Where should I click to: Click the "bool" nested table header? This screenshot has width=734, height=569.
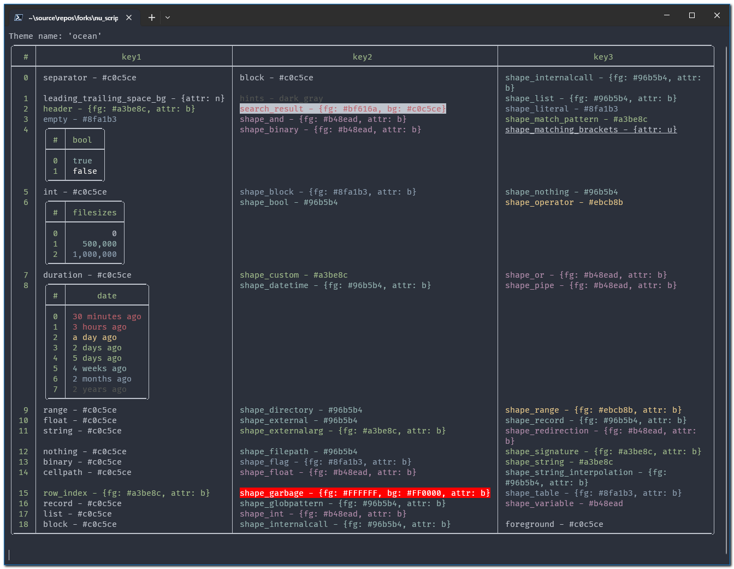coord(82,140)
